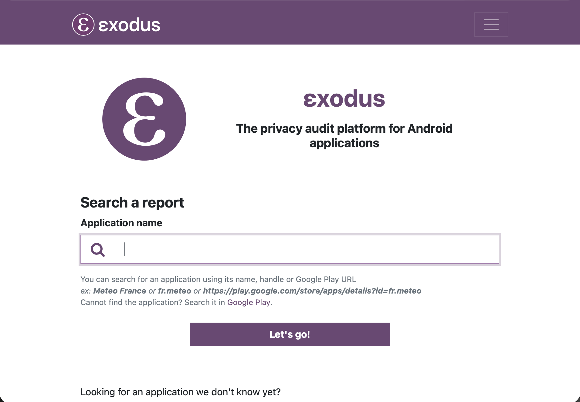Image resolution: width=580 pixels, height=402 pixels.
Task: Click the large purple epsilon logo
Action: (x=144, y=119)
